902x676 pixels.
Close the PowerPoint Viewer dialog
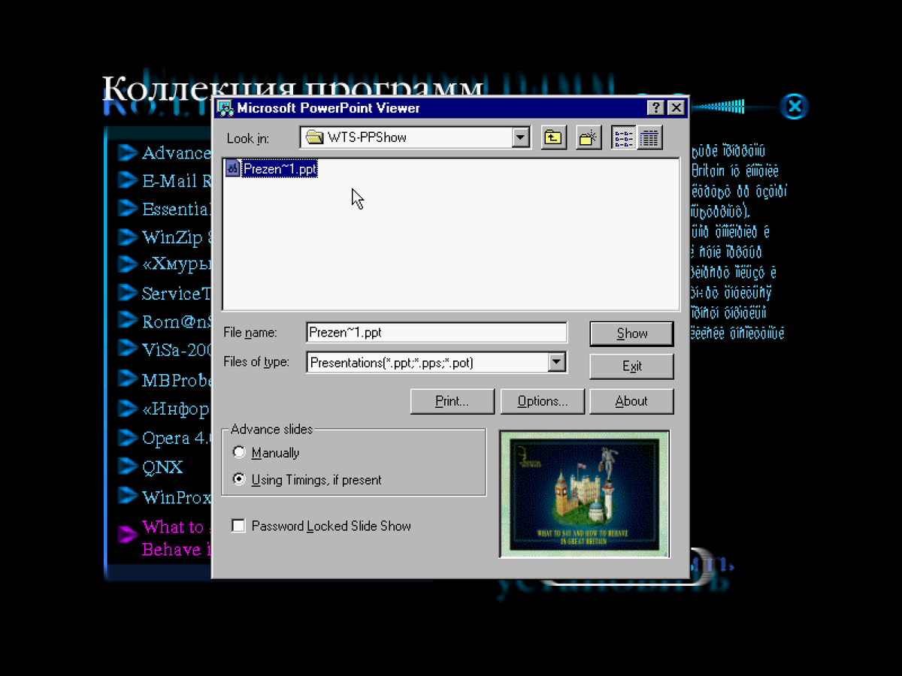(676, 107)
